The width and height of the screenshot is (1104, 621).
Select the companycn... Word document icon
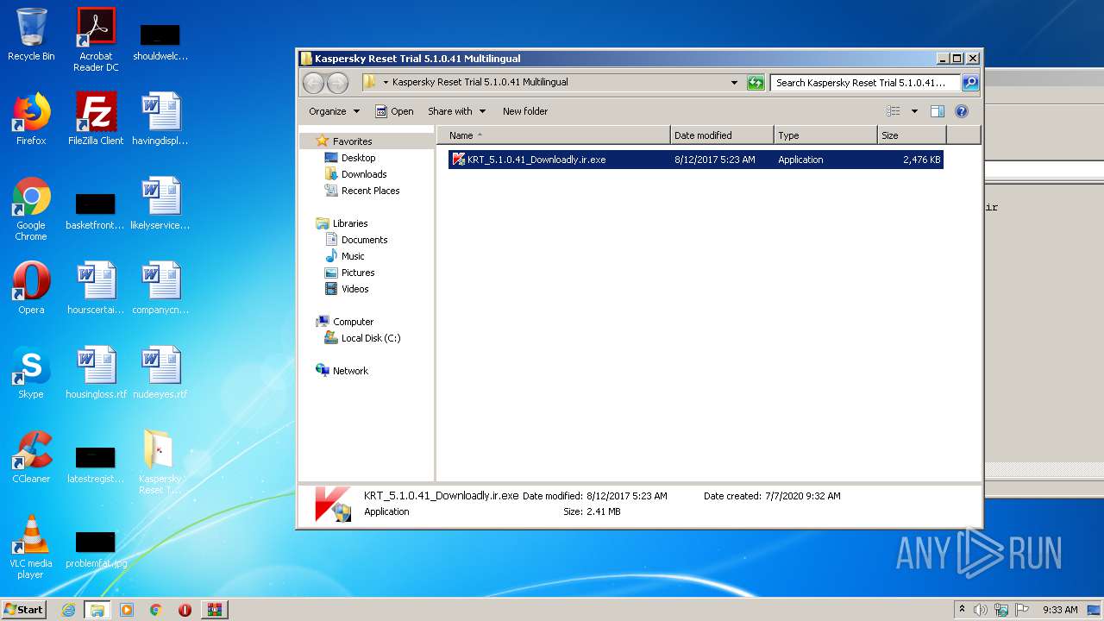(x=160, y=288)
